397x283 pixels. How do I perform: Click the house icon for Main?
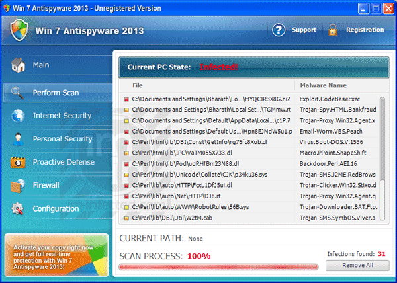pos(18,65)
